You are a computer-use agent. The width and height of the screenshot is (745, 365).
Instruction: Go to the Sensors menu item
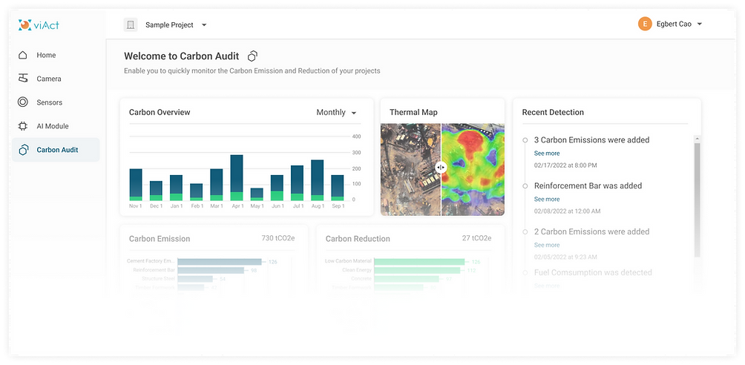[49, 102]
